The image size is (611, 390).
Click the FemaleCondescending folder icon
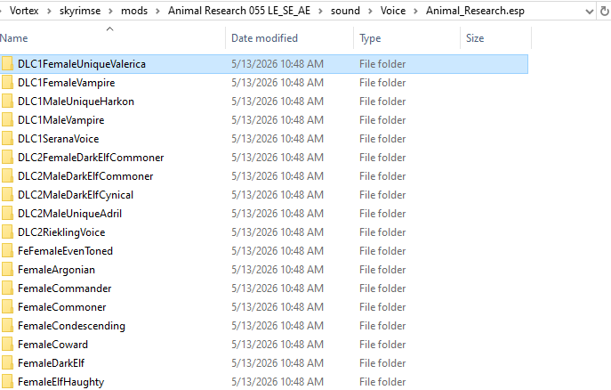click(7, 326)
